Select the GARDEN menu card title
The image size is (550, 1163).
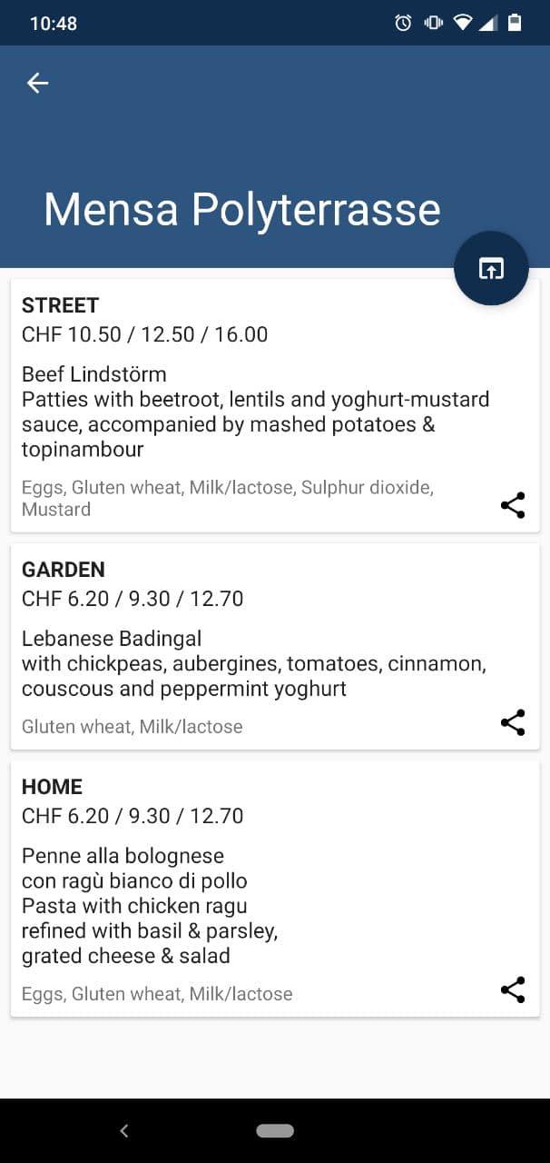64,570
